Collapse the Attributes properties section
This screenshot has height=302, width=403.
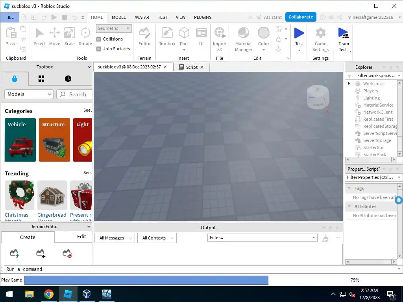(x=349, y=206)
